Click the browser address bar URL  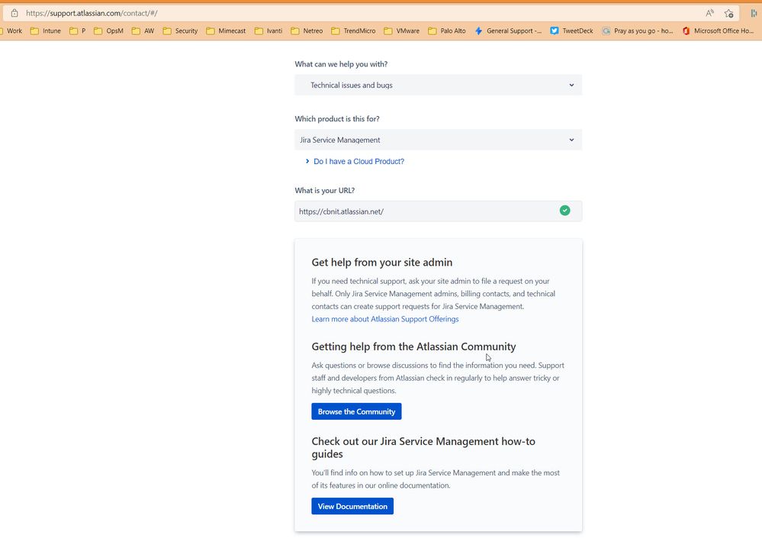(x=92, y=13)
